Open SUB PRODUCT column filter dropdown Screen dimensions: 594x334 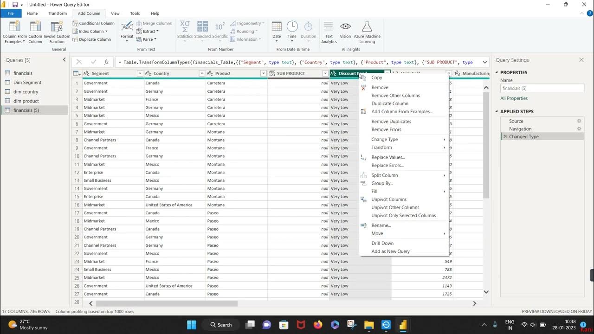[325, 73]
